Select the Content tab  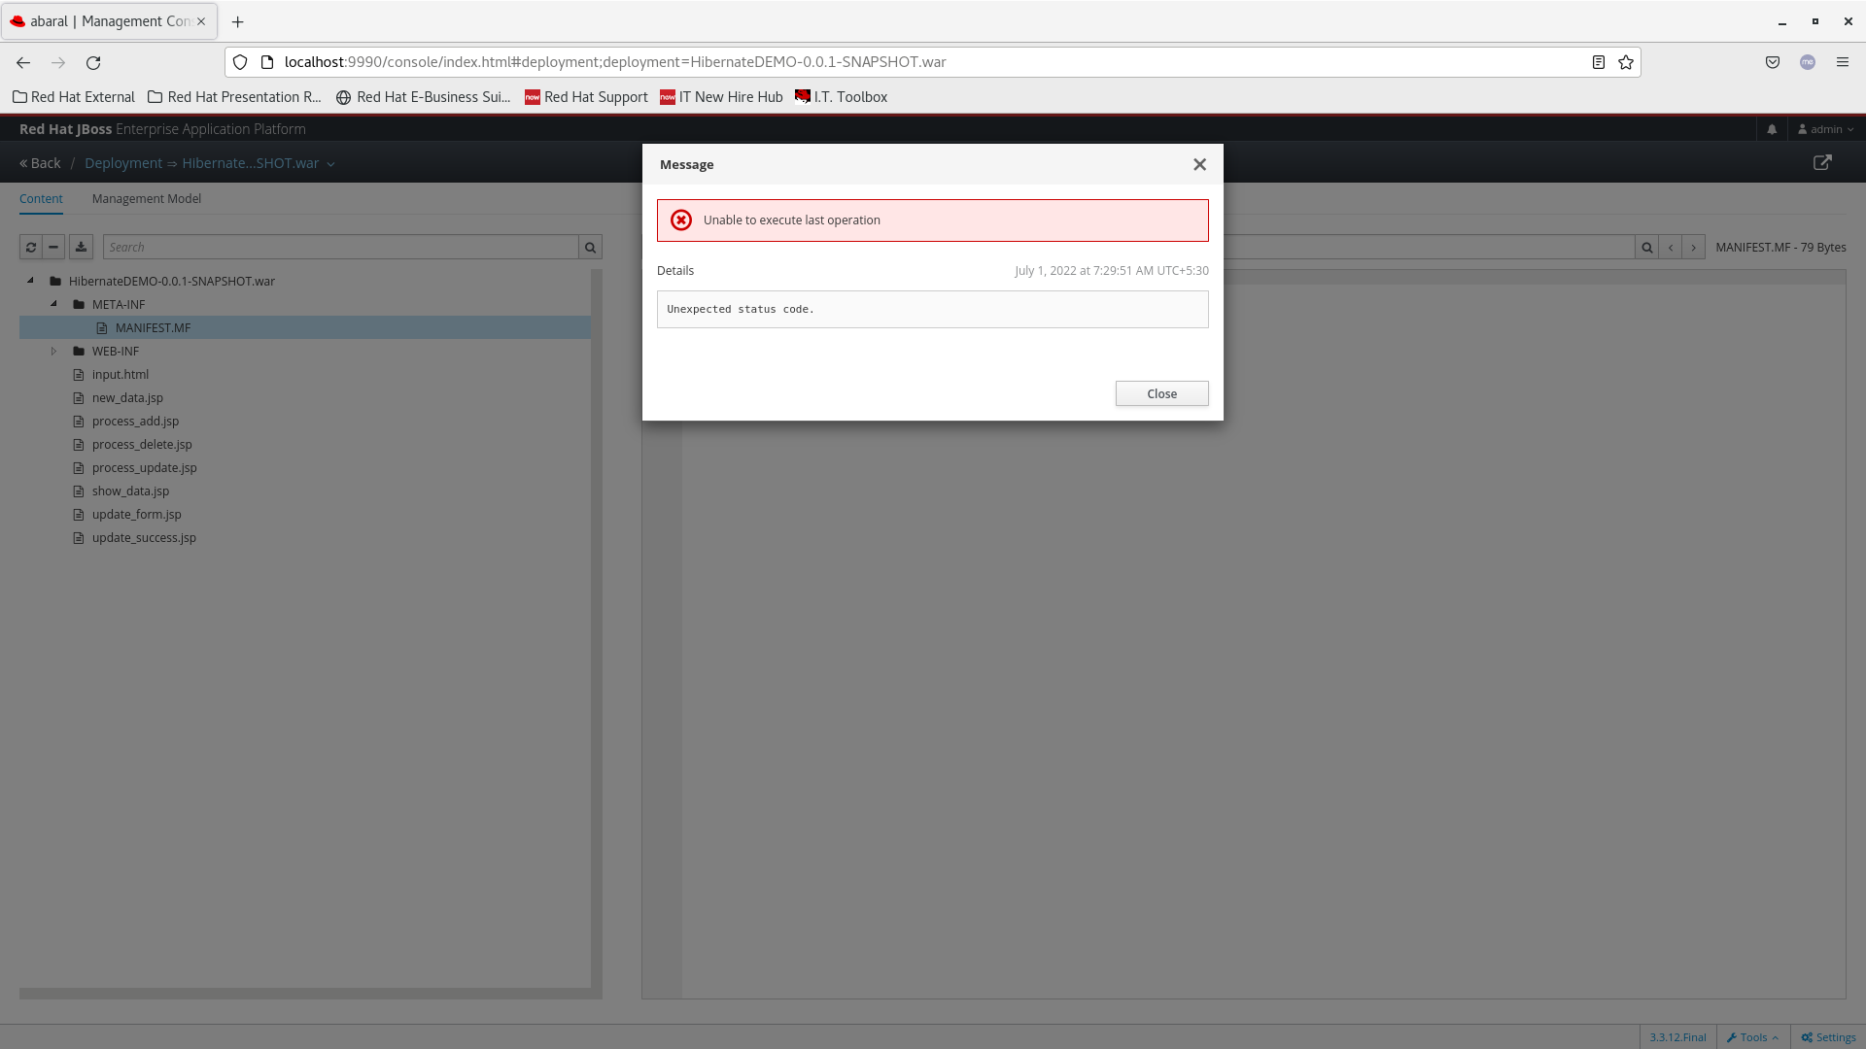tap(41, 199)
